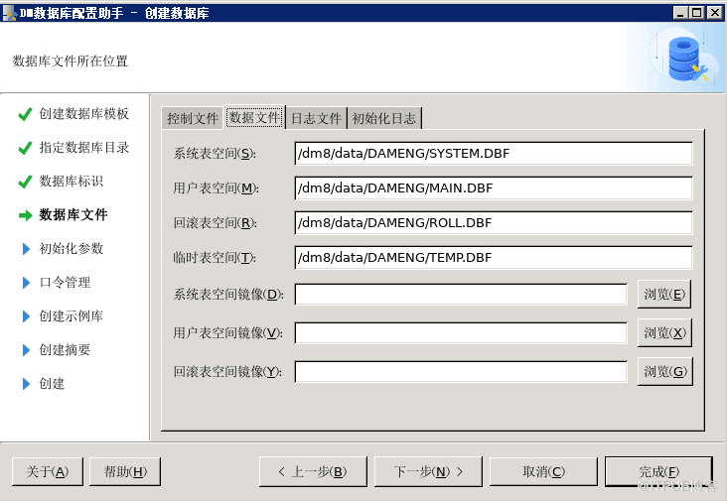This screenshot has width=727, height=501.
Task: Click the 指定数据库目录 step
Action: click(x=83, y=148)
